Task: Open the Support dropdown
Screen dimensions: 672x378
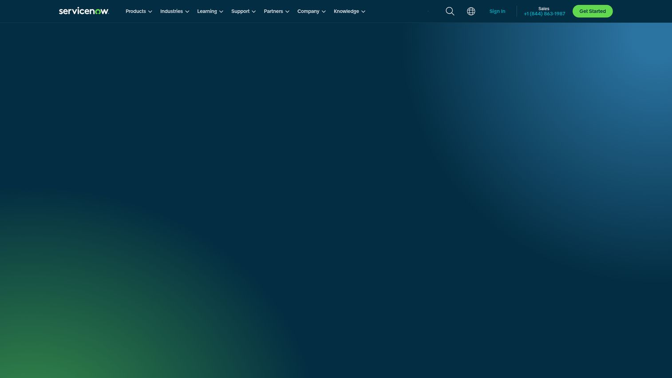Action: (x=243, y=11)
